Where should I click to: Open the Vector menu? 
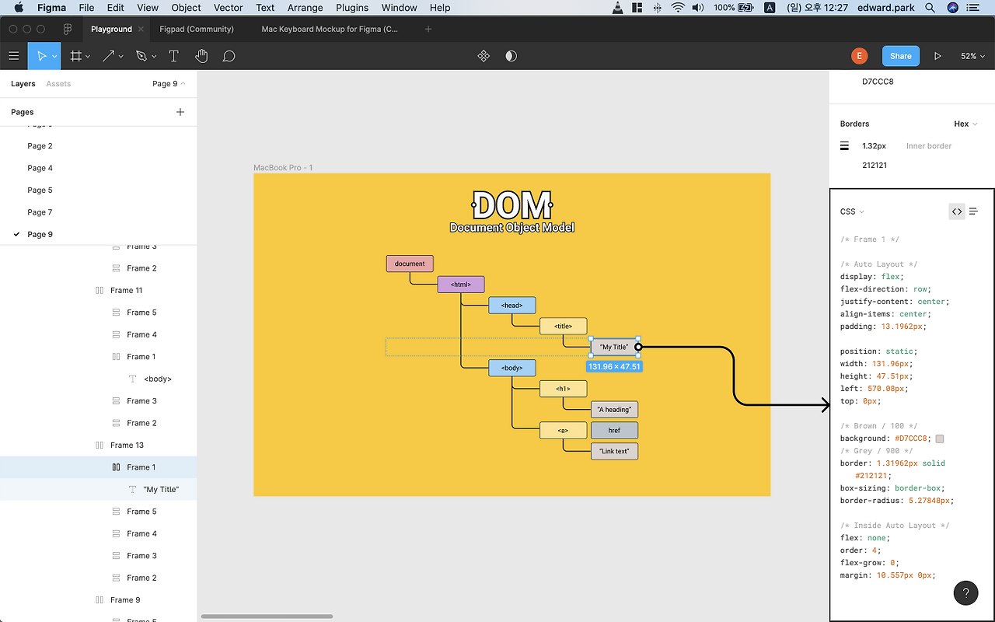[229, 8]
